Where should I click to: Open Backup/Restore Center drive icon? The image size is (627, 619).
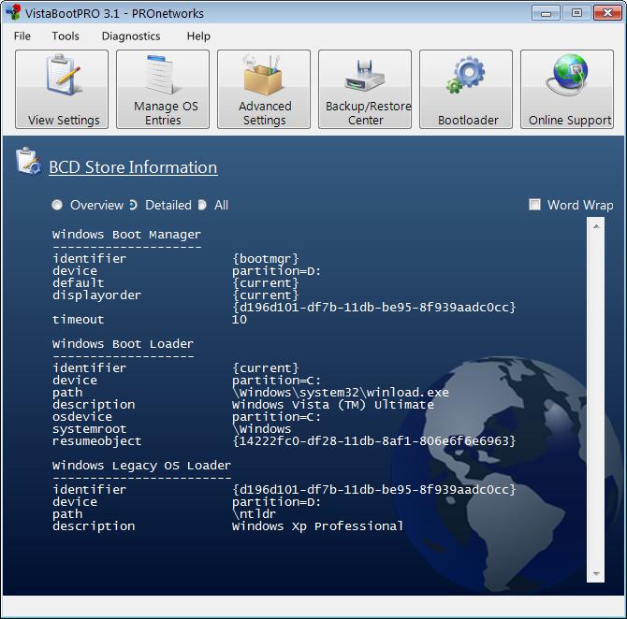[364, 76]
